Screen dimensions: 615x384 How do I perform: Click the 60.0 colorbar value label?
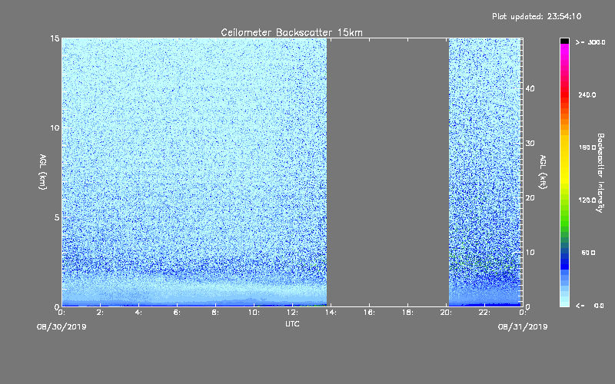588,253
